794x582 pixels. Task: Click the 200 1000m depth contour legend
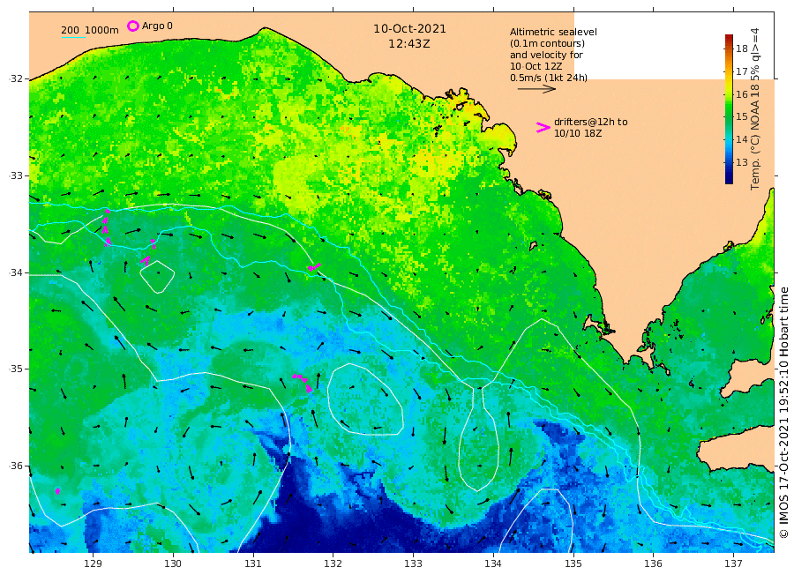click(90, 31)
